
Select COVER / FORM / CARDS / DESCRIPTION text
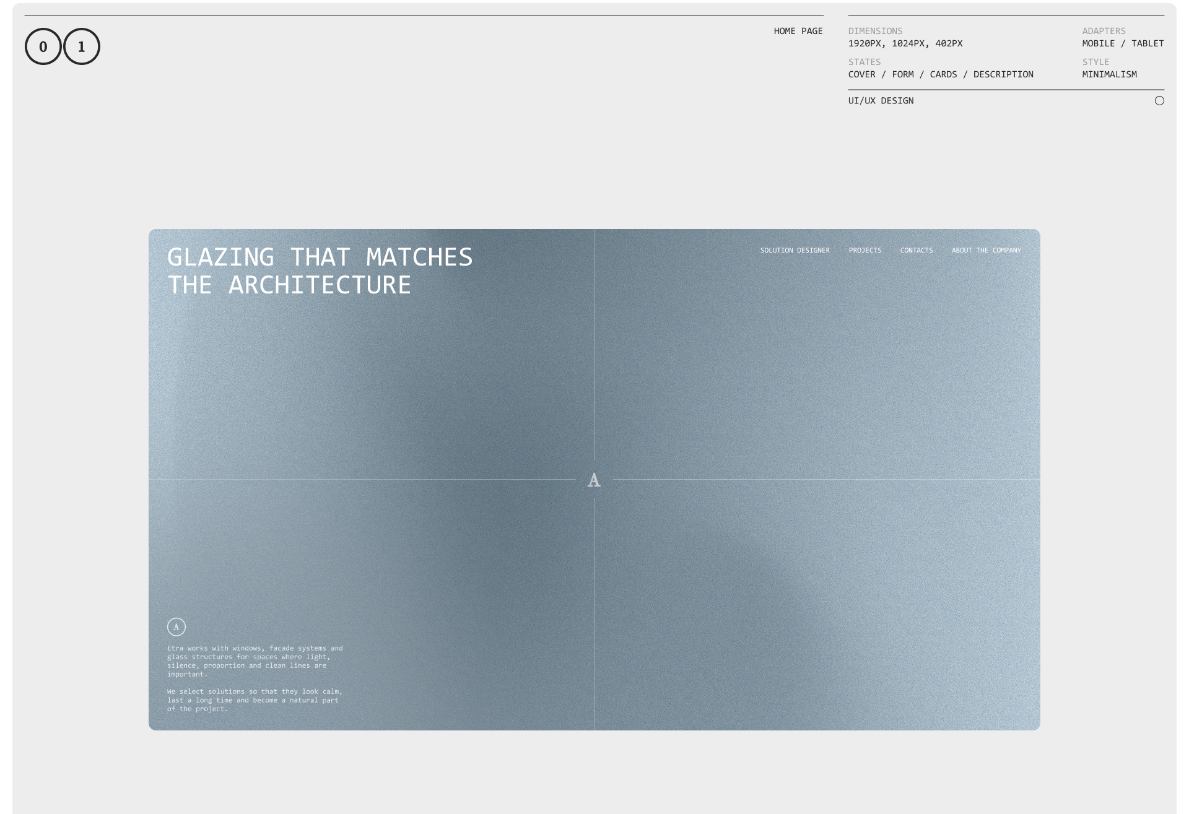pyautogui.click(x=941, y=74)
